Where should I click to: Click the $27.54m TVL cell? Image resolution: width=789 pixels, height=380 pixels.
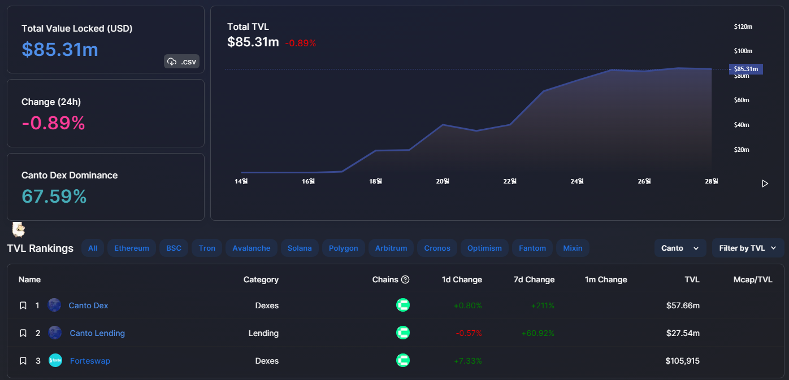(683, 333)
